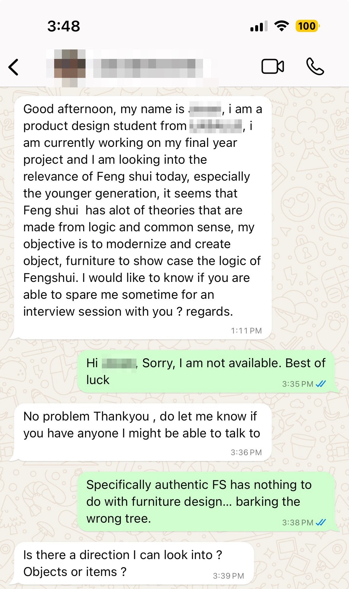
Task: Tap the 1:11 PM message timestamp
Action: [x=246, y=330]
